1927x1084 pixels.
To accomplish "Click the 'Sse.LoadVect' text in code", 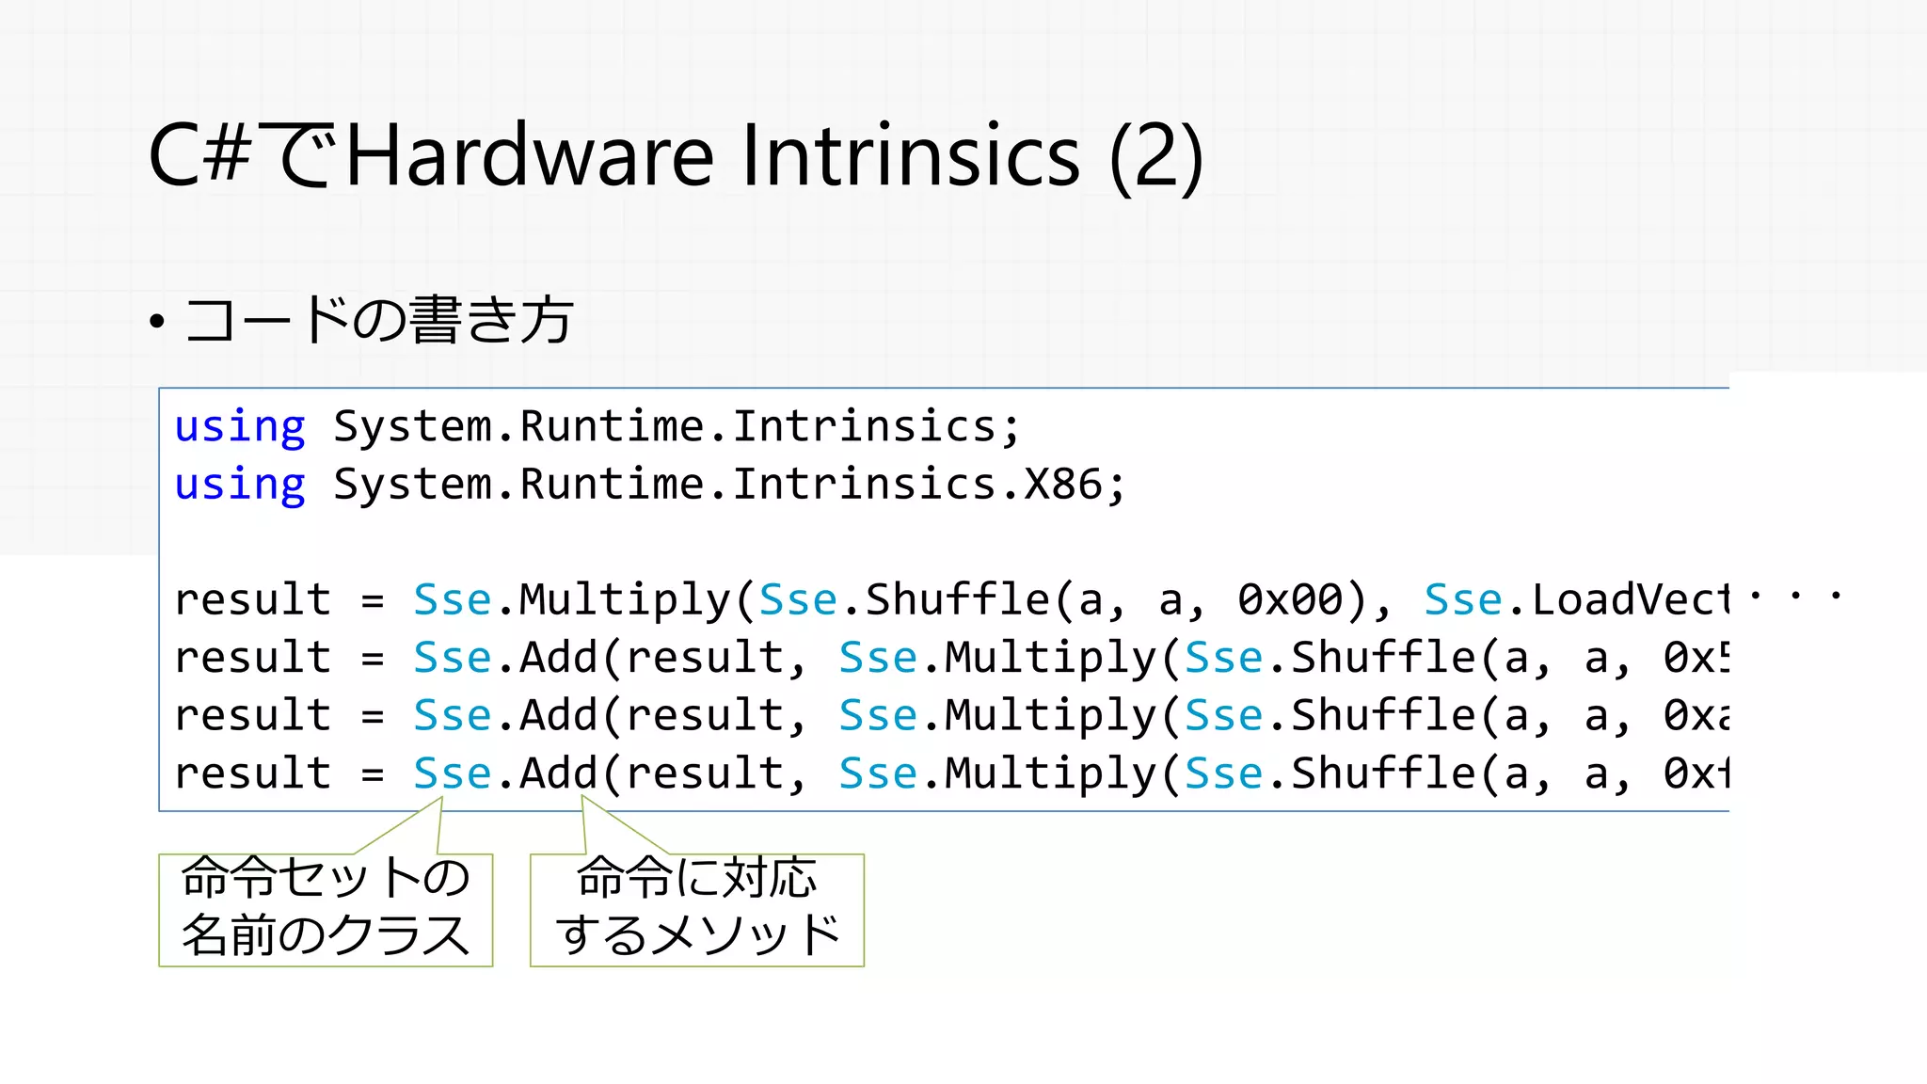I will [1577, 600].
